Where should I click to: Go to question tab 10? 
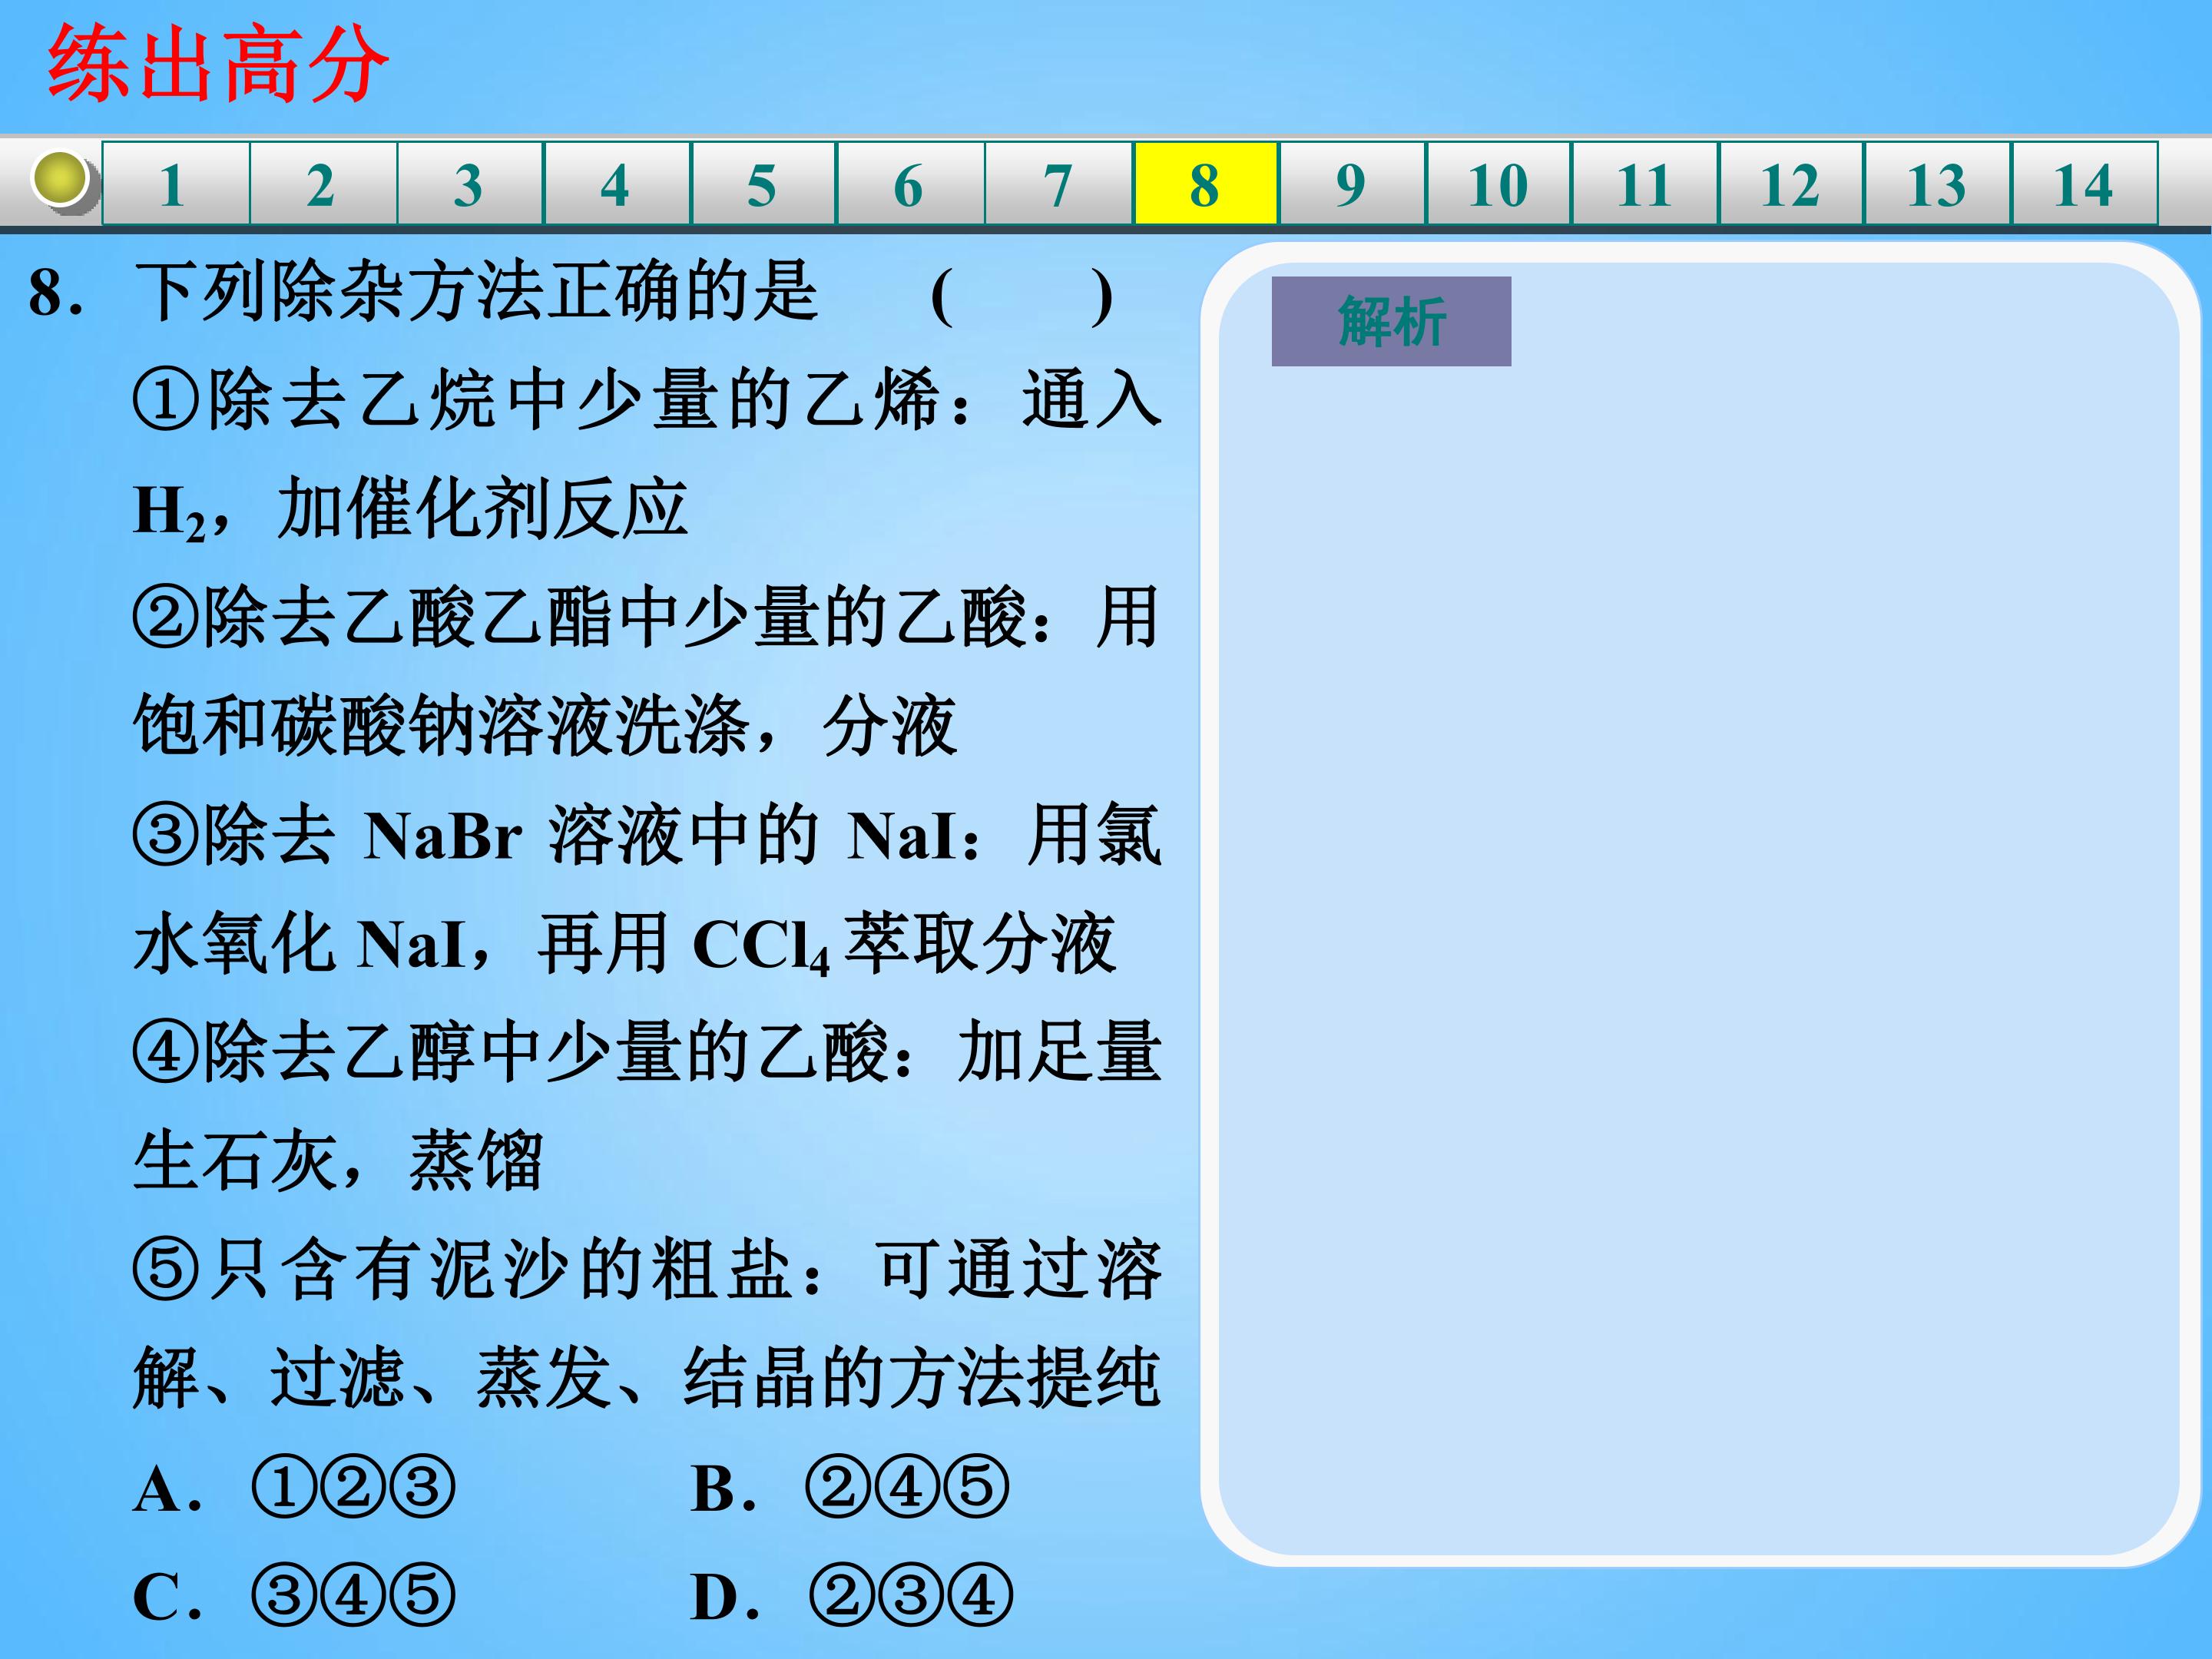point(1499,184)
